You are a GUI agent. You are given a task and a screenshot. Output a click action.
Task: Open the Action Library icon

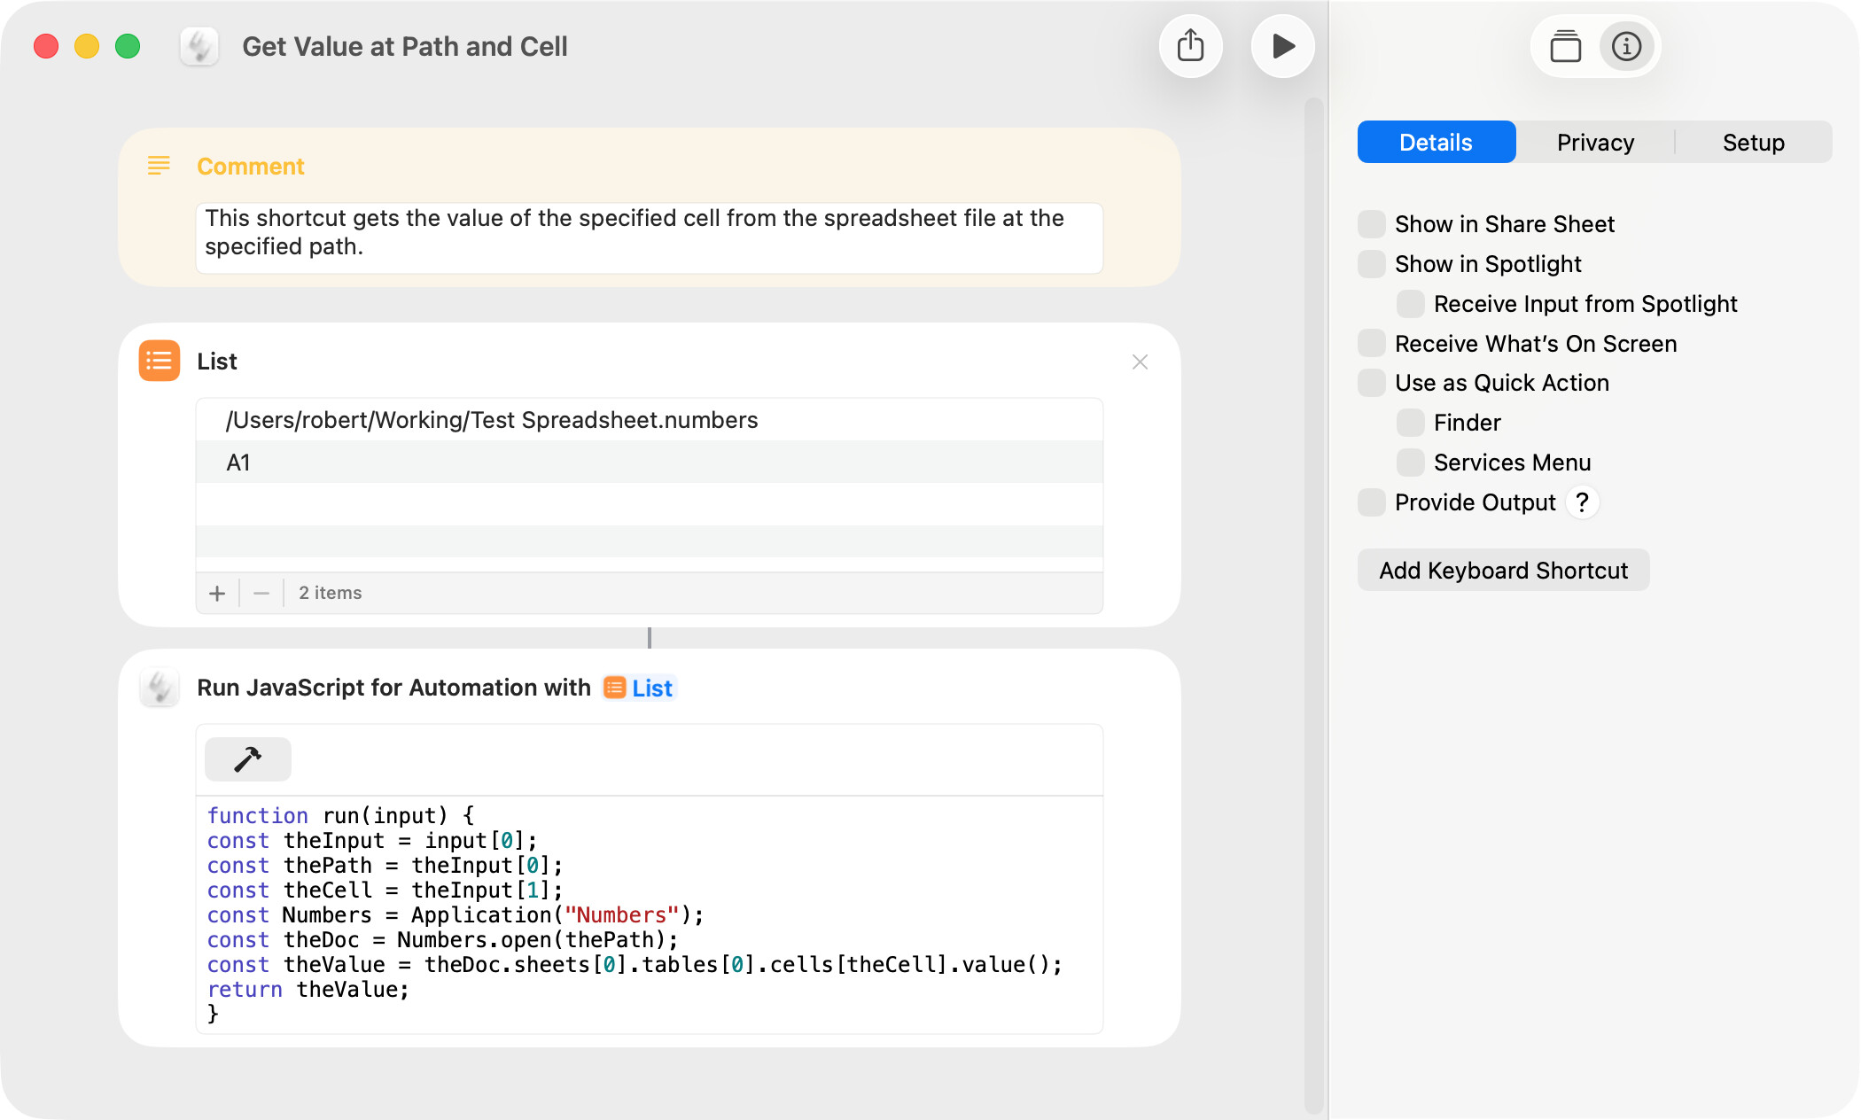coord(1565,46)
